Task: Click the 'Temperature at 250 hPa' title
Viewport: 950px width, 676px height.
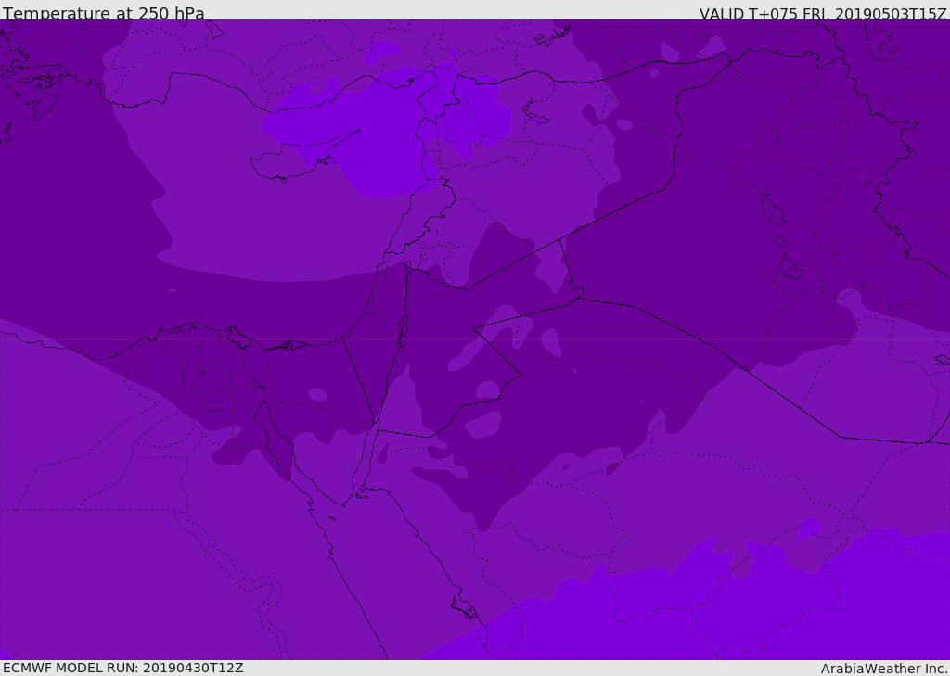Action: [x=104, y=13]
